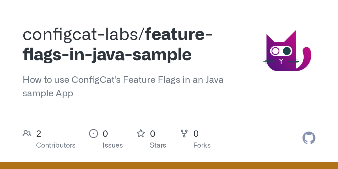The image size is (338, 169).
Task: Click the cat's white-ringed left eye
Action: [x=275, y=51]
